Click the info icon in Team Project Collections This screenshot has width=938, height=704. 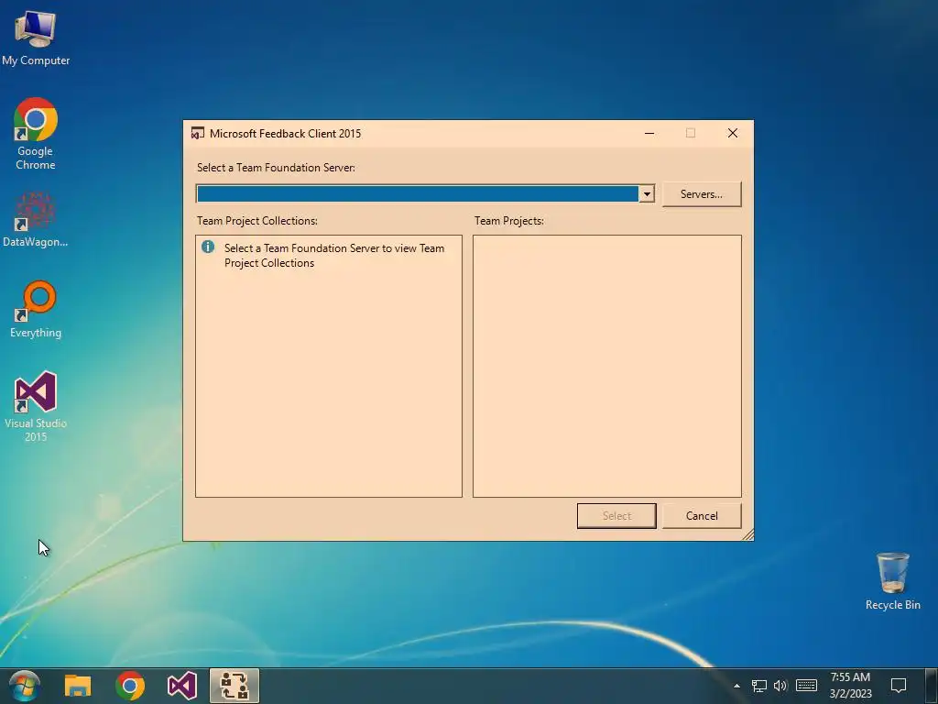click(208, 247)
